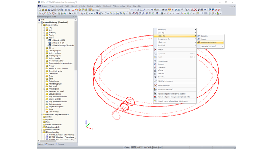This screenshot has height=149, width=273.
Task: Click the icon beside Těžiště a informace
Action: 155,81
